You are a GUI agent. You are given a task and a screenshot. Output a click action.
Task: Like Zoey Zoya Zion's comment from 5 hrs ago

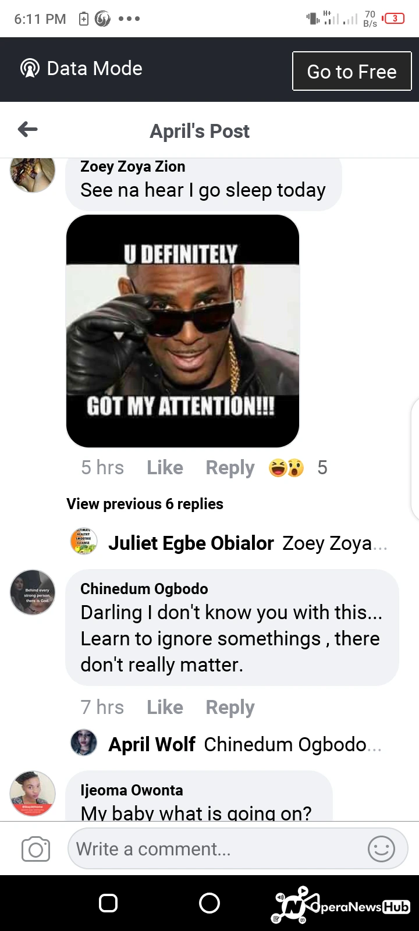[x=165, y=468]
